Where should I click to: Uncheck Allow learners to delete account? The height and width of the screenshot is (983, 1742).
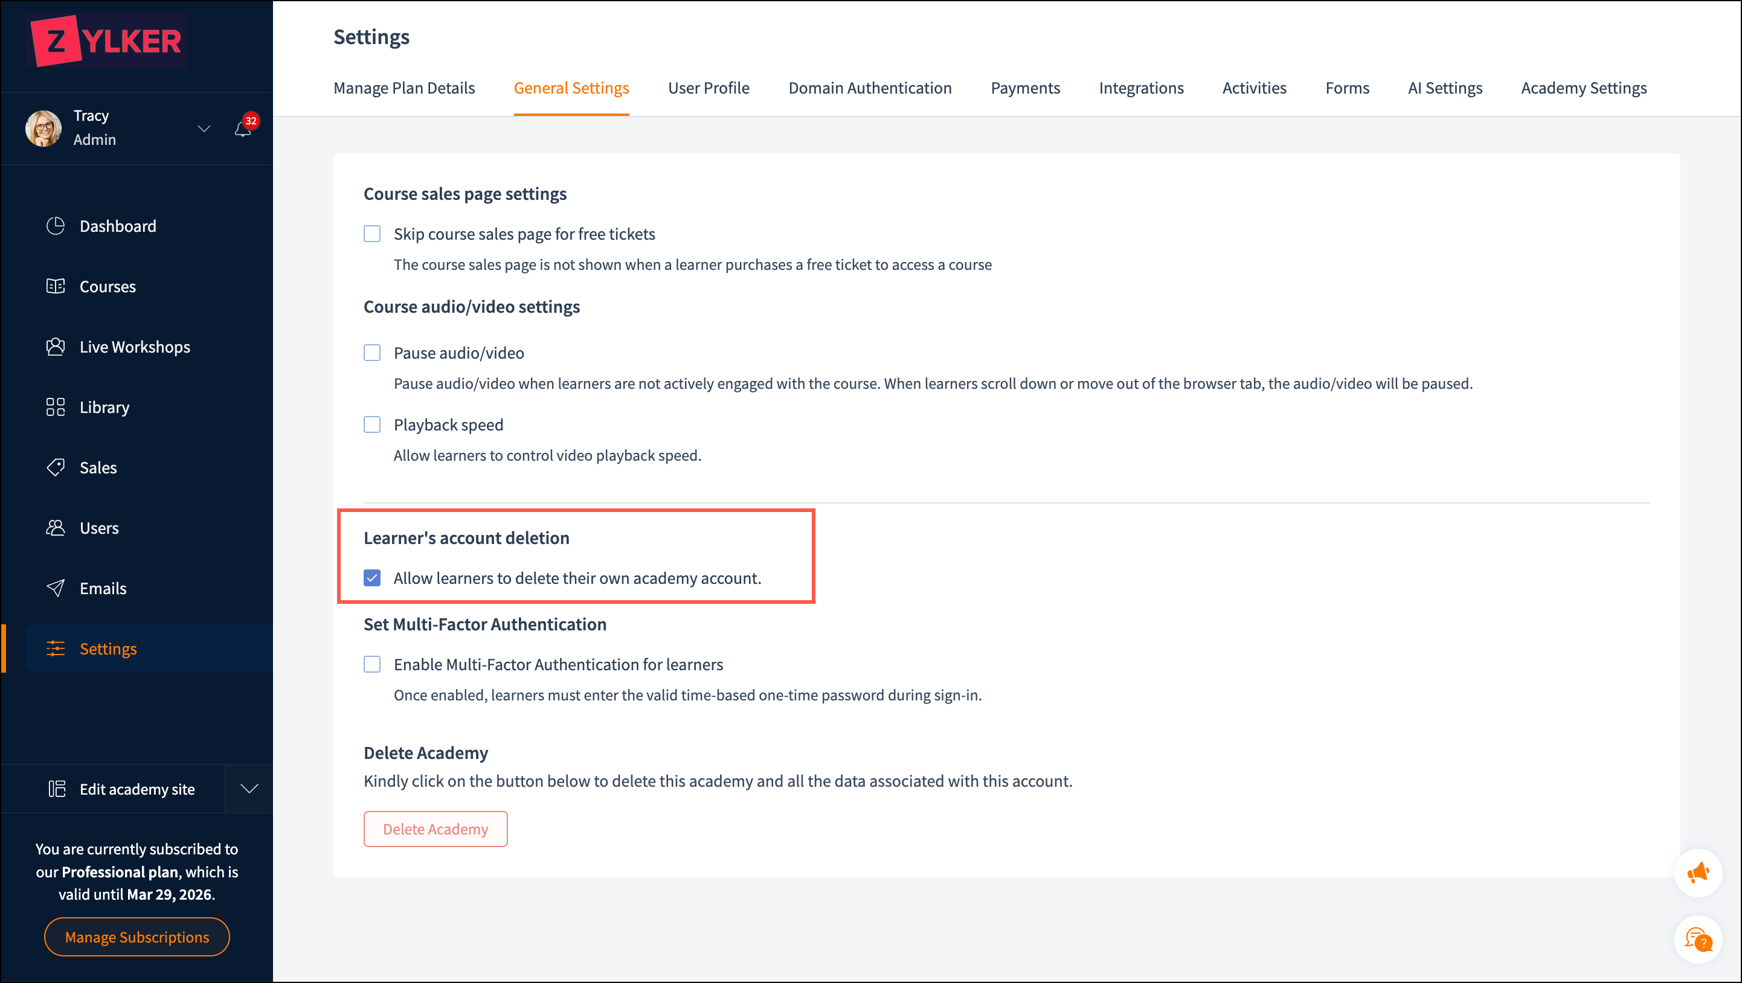(x=372, y=578)
